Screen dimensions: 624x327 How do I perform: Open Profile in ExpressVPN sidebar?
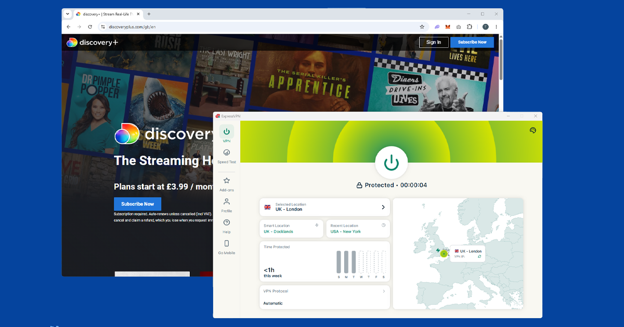pyautogui.click(x=227, y=205)
